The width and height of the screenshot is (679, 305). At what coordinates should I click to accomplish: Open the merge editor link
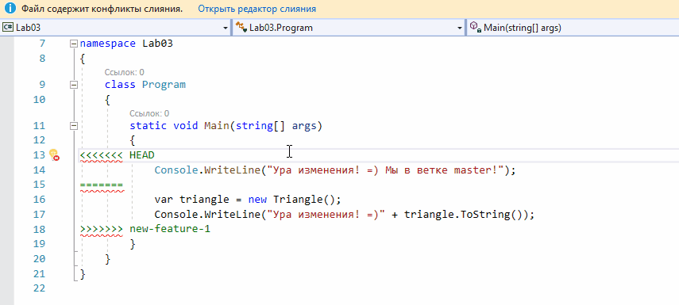tap(257, 9)
